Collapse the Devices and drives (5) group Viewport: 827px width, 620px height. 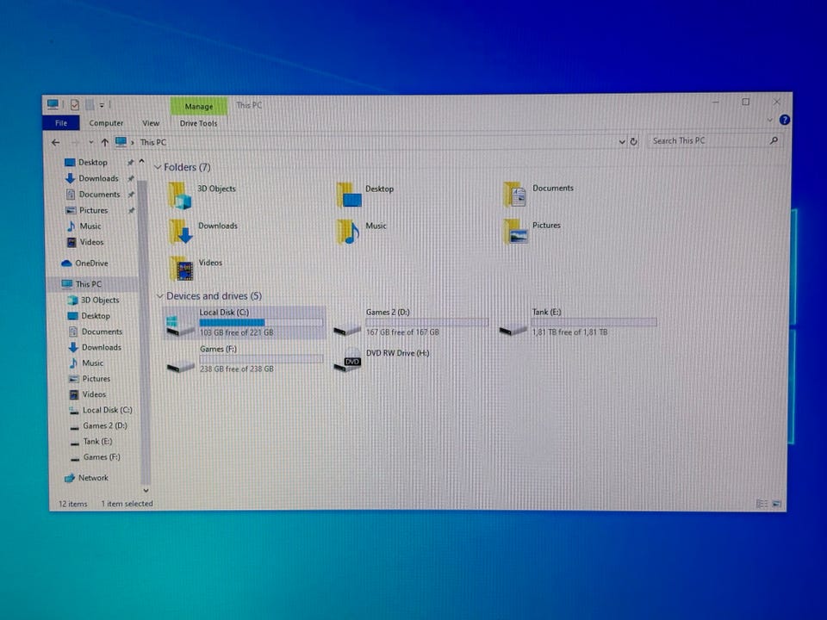pos(159,296)
